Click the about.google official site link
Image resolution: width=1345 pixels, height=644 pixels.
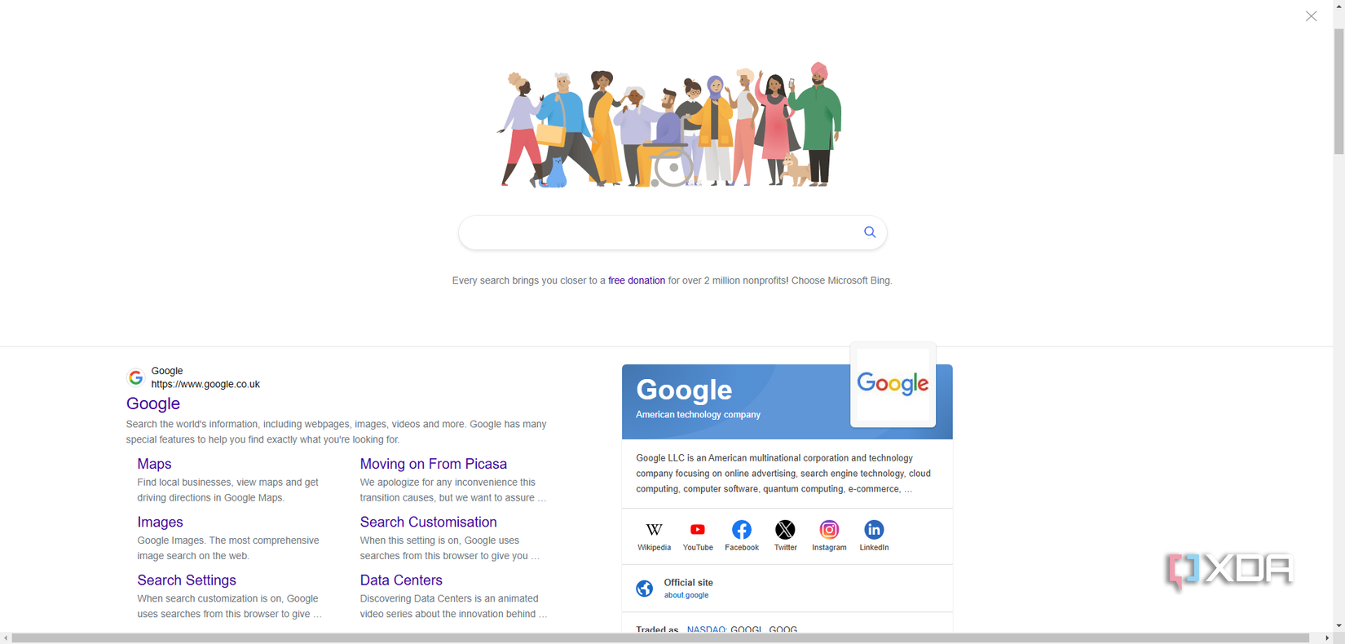(686, 595)
